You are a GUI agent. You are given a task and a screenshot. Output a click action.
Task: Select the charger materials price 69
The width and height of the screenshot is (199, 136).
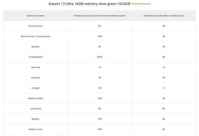pos(99,88)
